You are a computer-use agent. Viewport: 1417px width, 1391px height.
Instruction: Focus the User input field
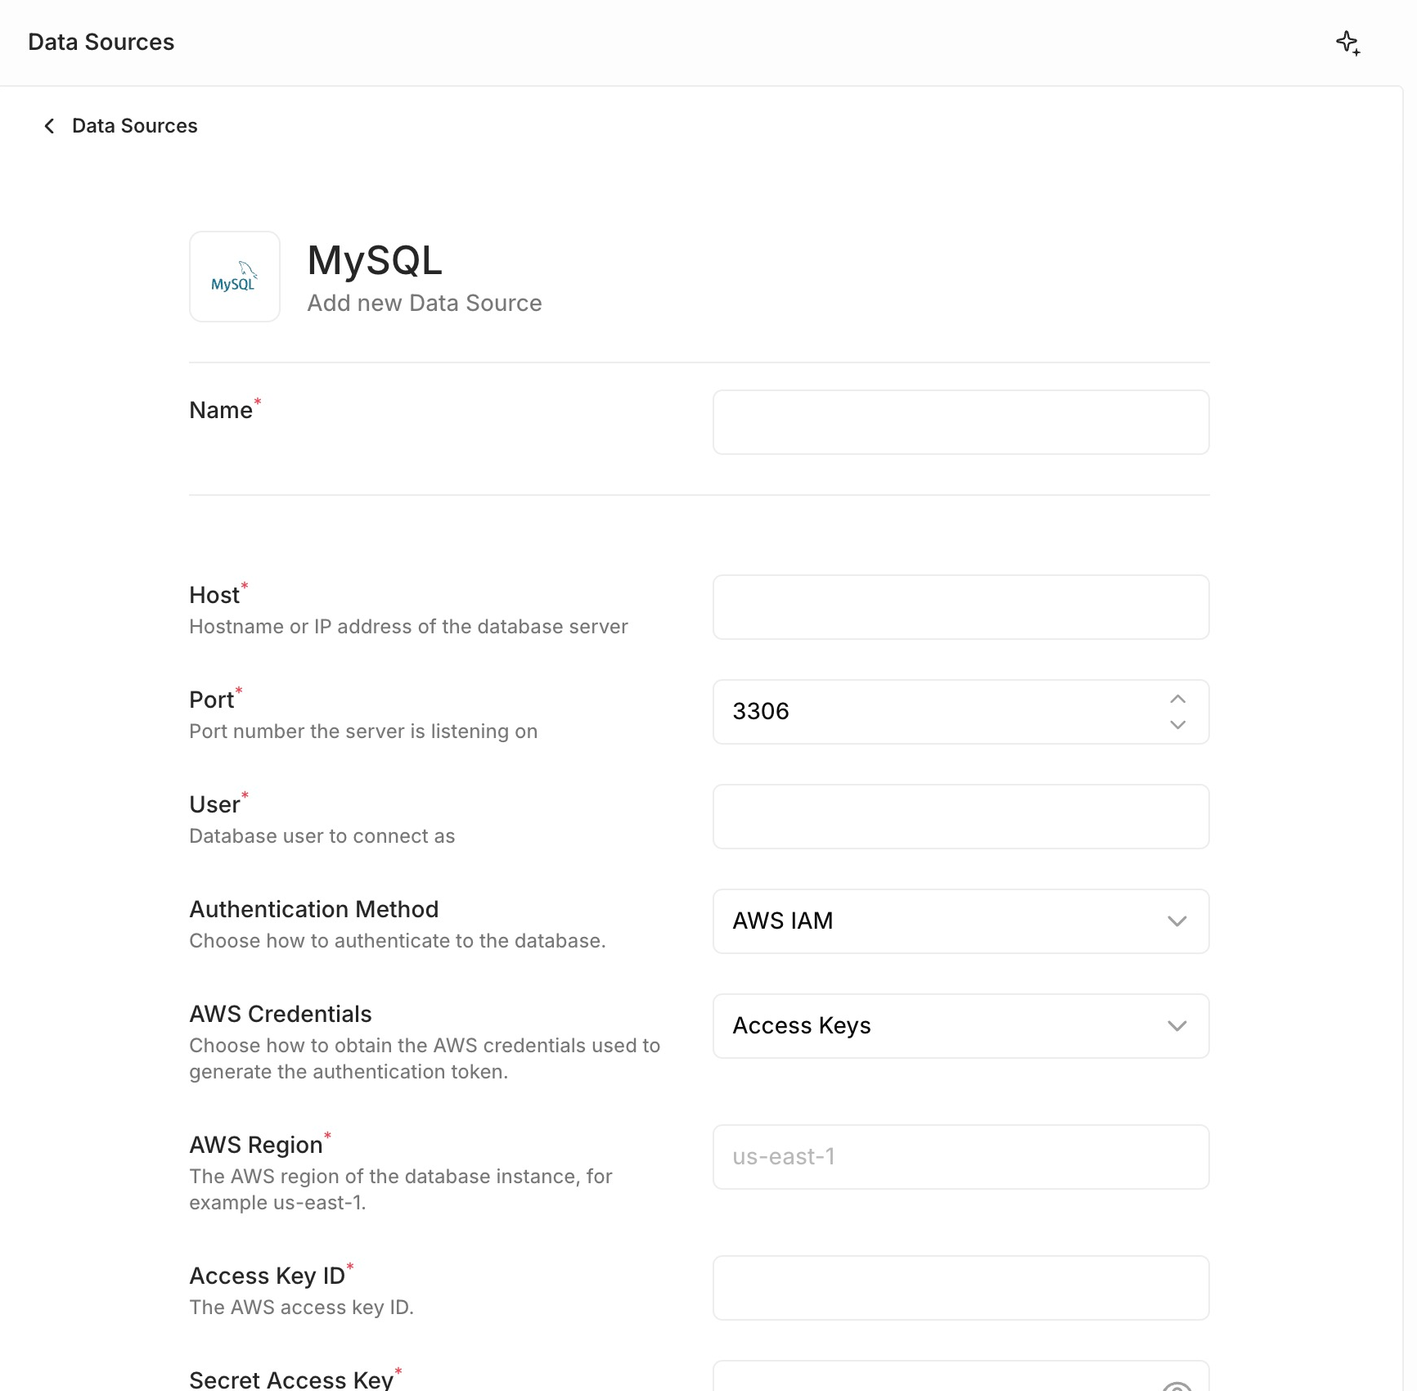click(960, 817)
